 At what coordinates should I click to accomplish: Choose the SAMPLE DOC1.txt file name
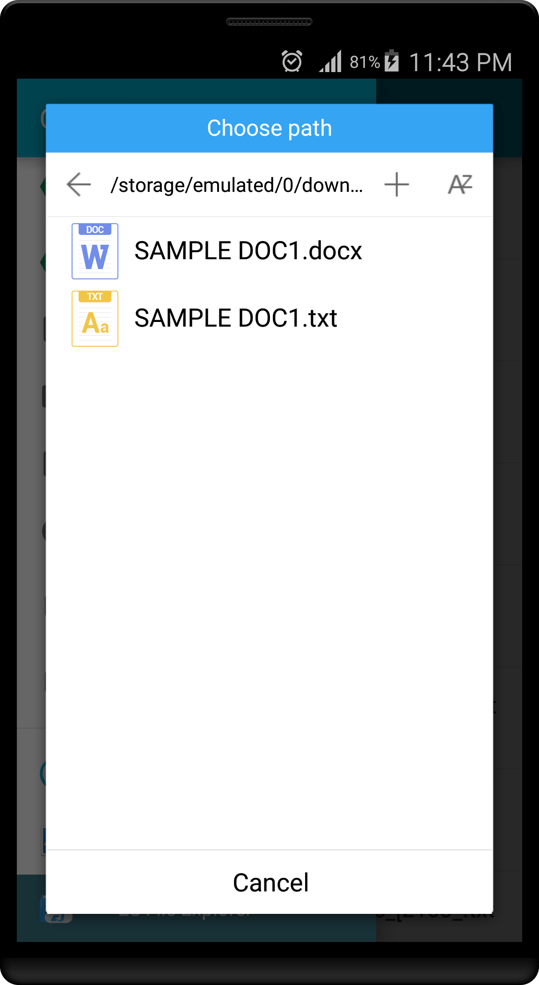point(236,318)
